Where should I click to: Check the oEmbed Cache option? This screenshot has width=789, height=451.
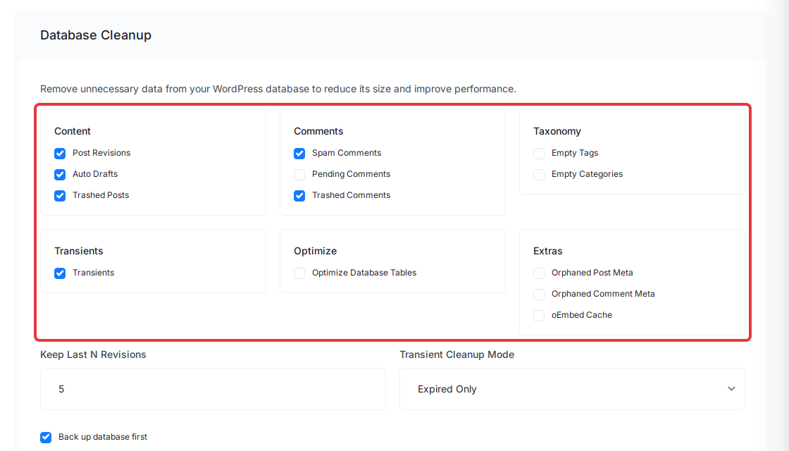[x=539, y=315]
